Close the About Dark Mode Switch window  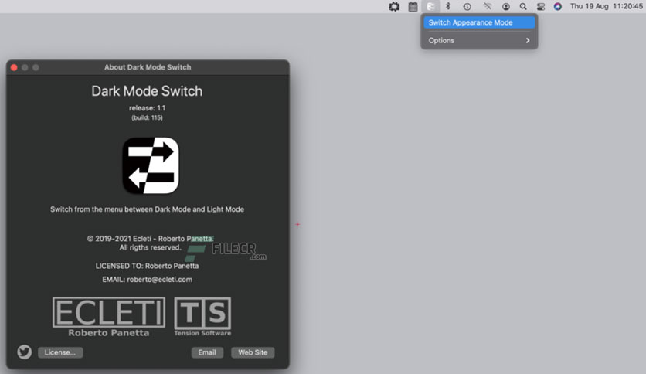tap(14, 67)
